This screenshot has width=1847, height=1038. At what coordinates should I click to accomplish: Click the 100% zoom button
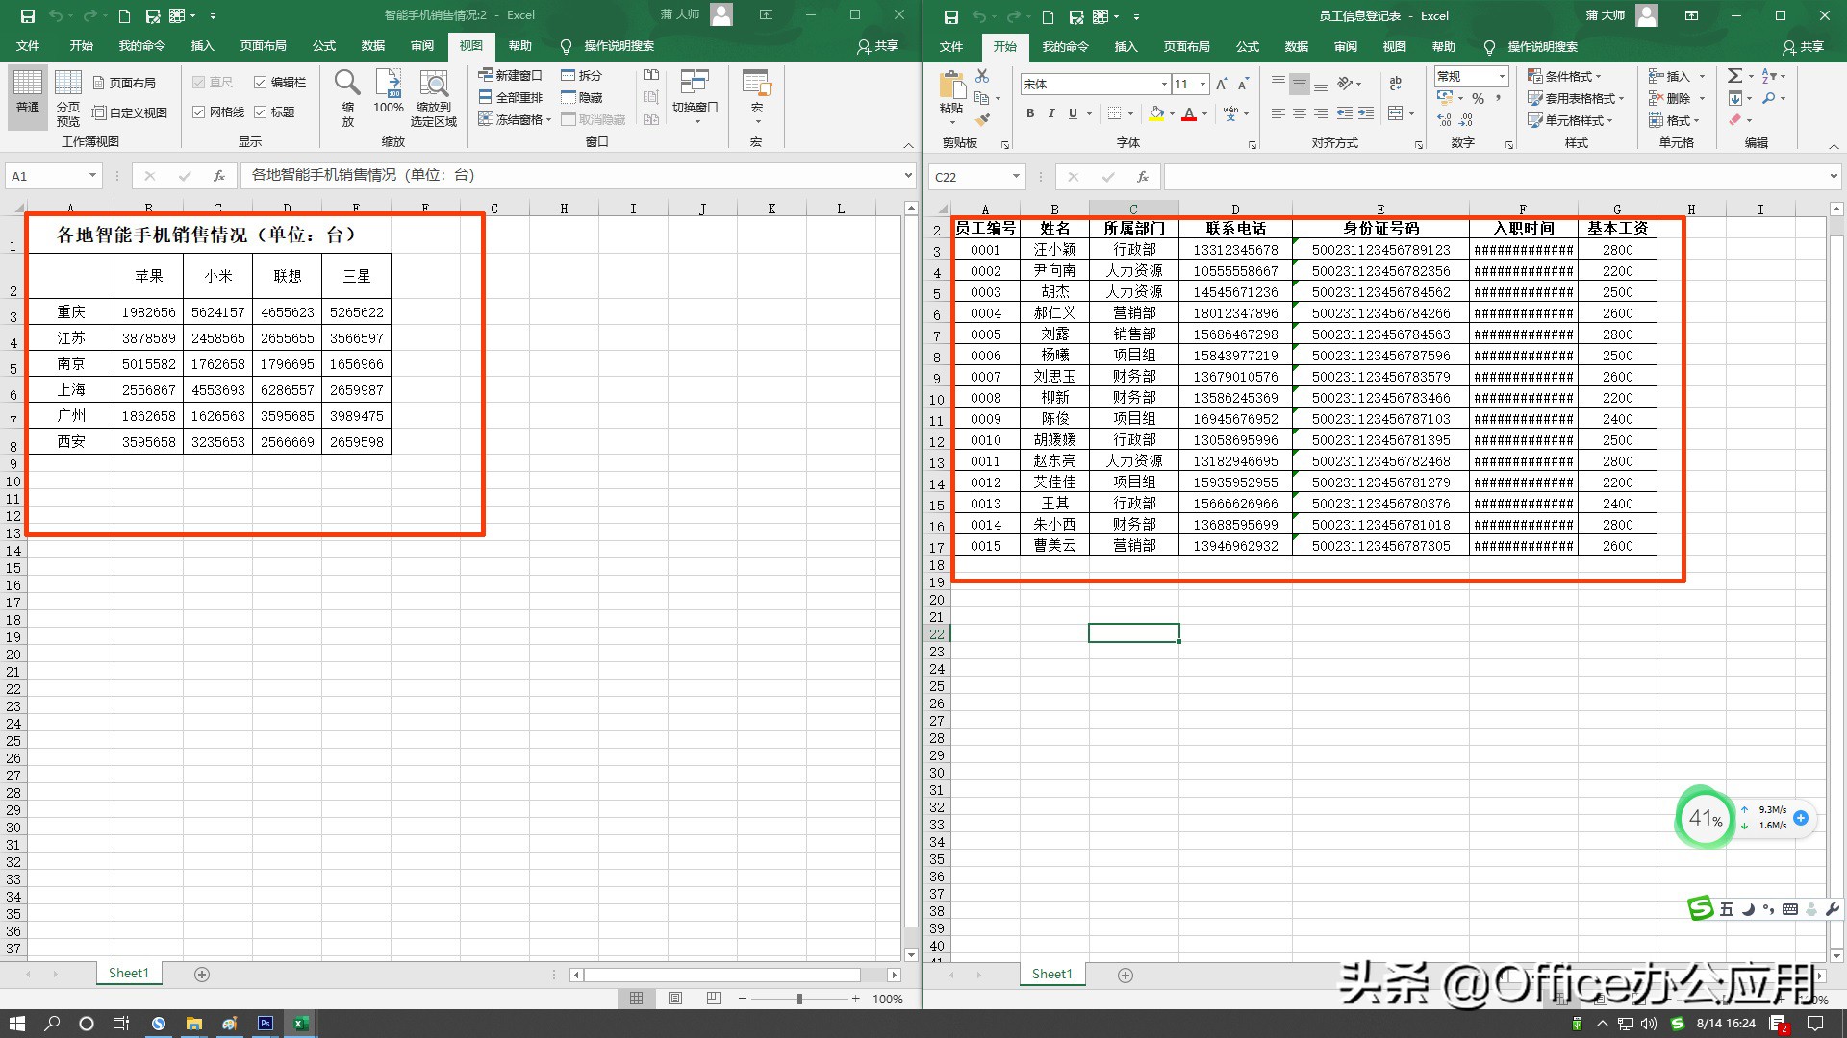(388, 96)
